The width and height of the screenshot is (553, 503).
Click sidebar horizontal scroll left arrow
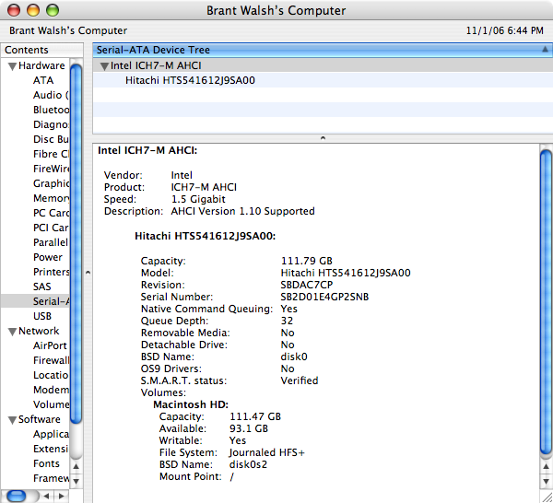pos(47,497)
